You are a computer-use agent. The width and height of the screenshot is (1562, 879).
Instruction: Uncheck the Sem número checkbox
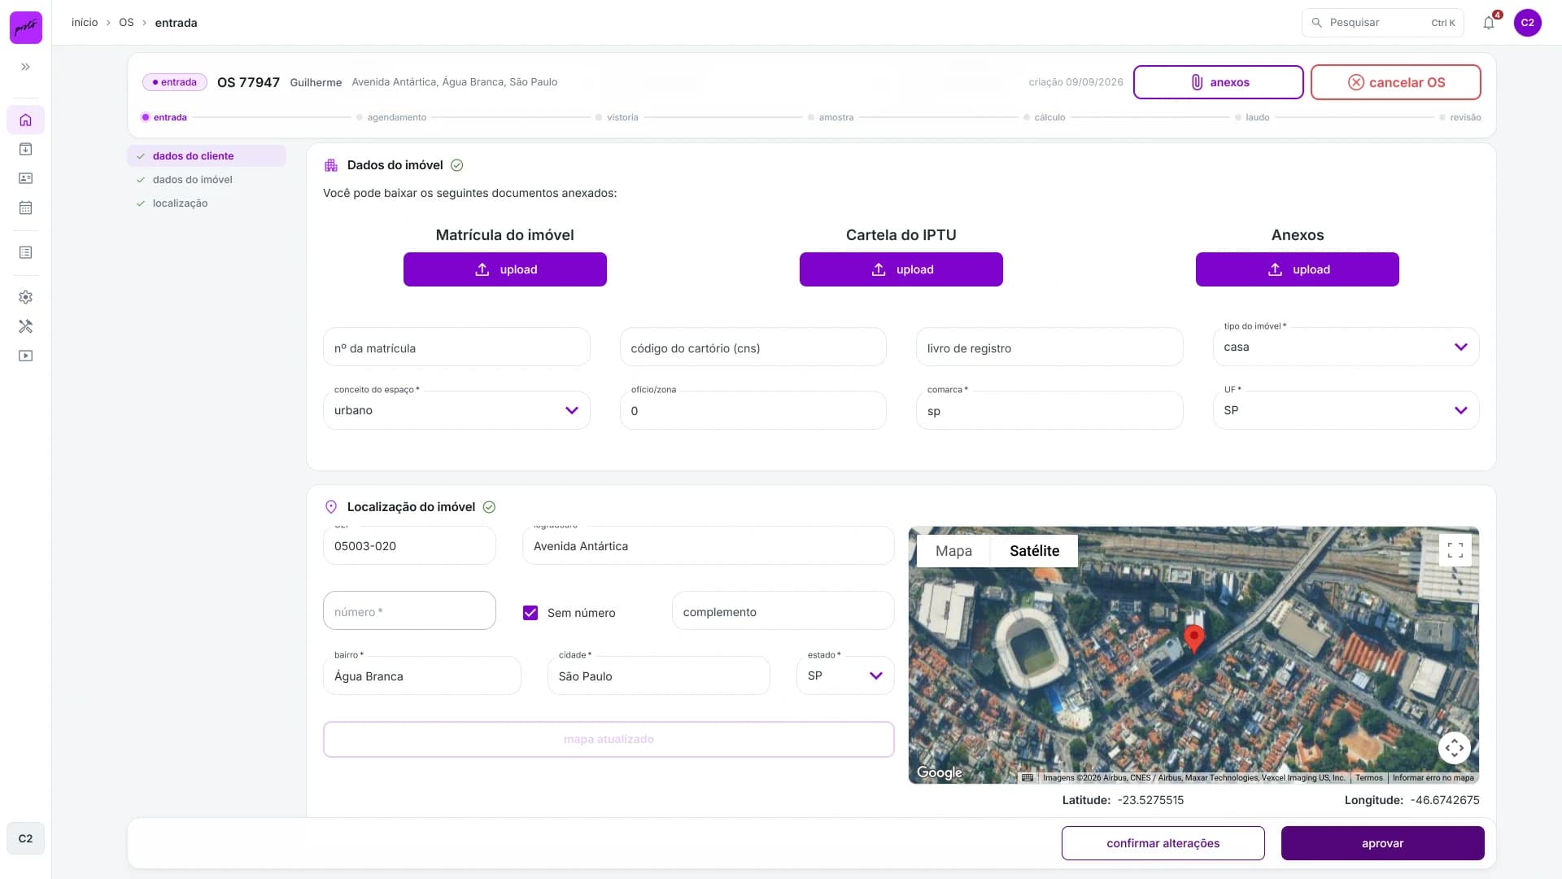(x=530, y=613)
